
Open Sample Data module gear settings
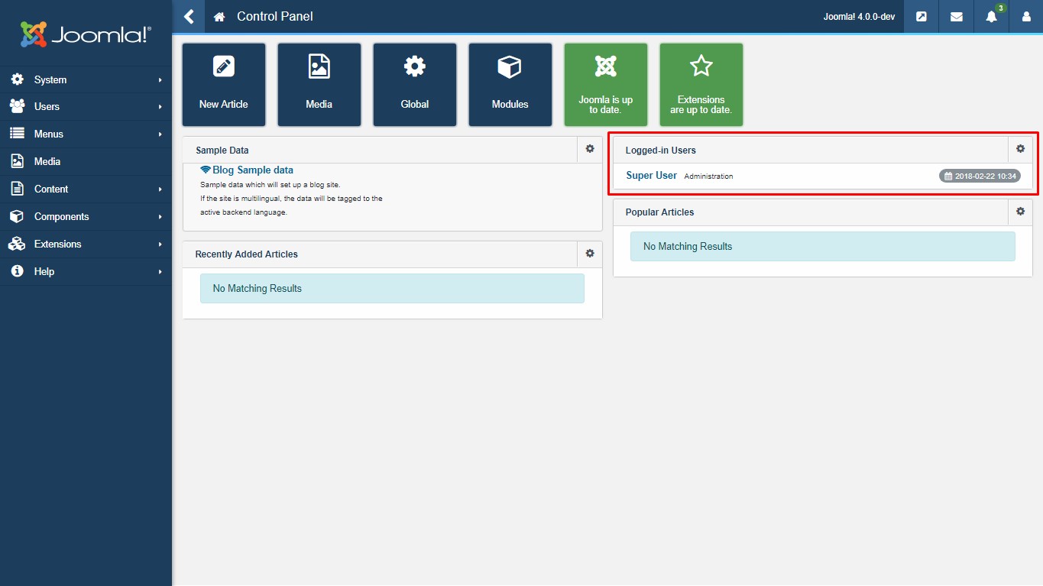(590, 149)
